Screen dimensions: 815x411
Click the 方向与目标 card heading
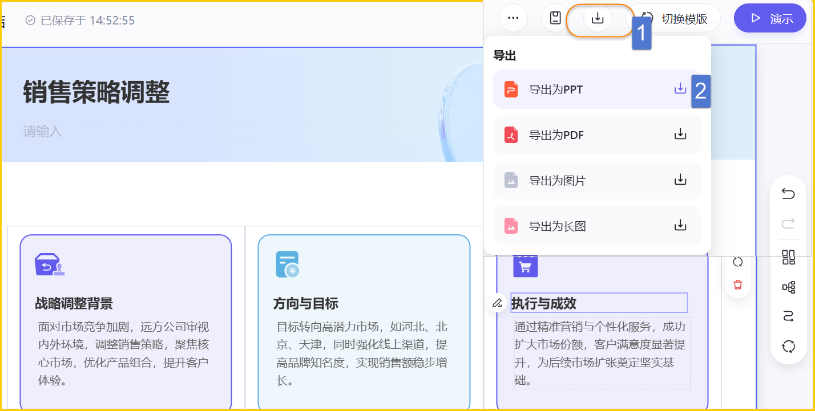pos(305,303)
